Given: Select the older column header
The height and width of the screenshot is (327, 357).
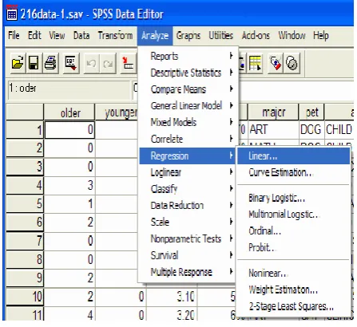Looking at the screenshot, I should coord(69,112).
